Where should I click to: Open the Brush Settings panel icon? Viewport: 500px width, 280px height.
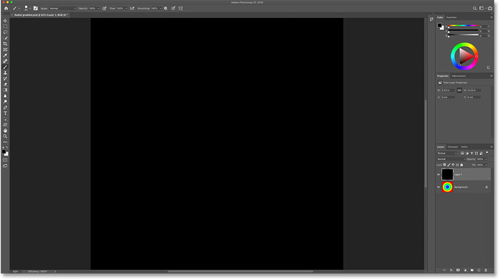(x=36, y=9)
